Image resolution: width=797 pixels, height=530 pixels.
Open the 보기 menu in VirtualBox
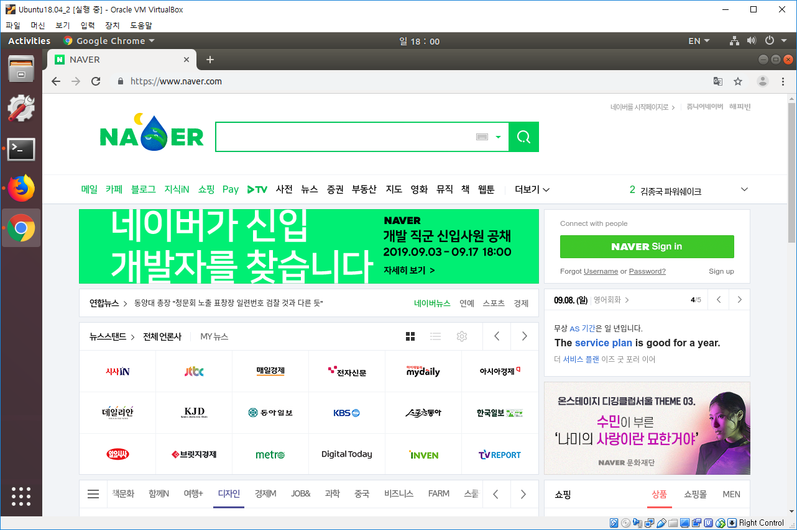coord(63,25)
